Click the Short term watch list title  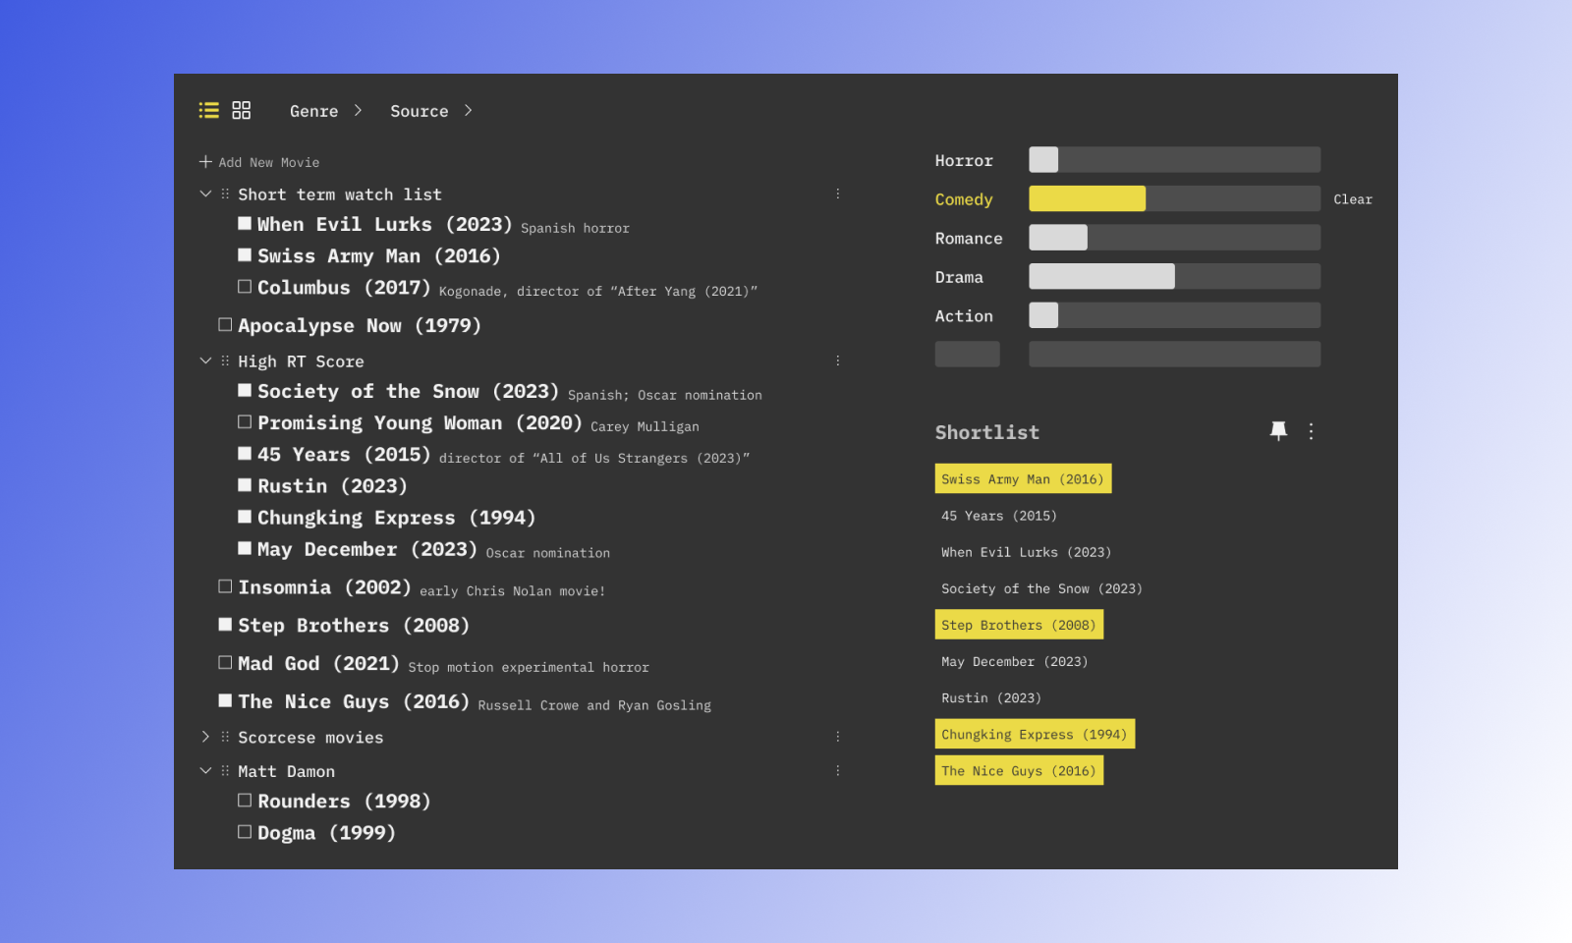click(x=340, y=194)
